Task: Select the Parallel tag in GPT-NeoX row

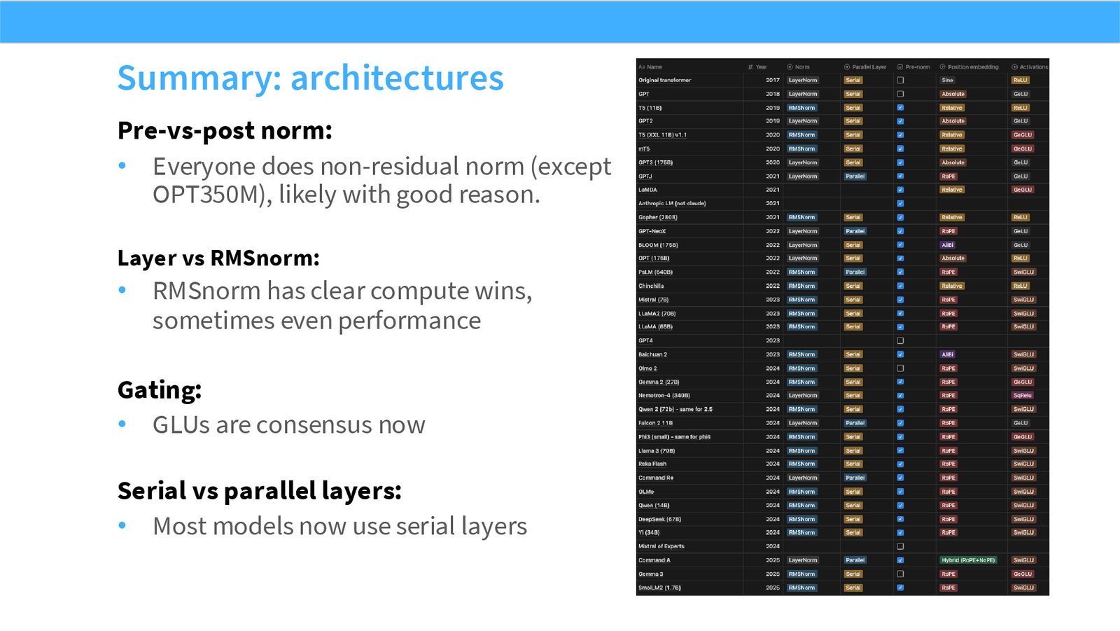Action: [855, 231]
